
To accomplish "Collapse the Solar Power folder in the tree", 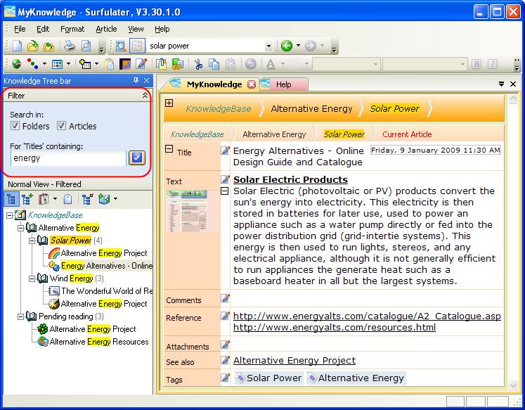I will [x=32, y=241].
